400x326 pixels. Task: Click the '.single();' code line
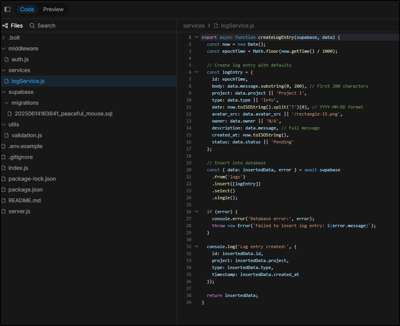(225, 198)
